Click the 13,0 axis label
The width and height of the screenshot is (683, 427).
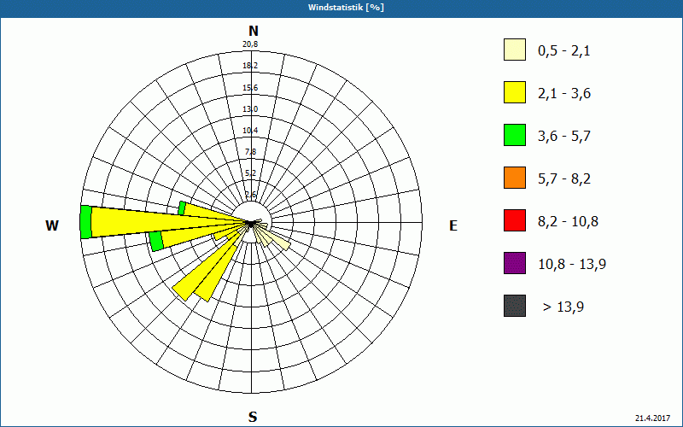(250, 109)
